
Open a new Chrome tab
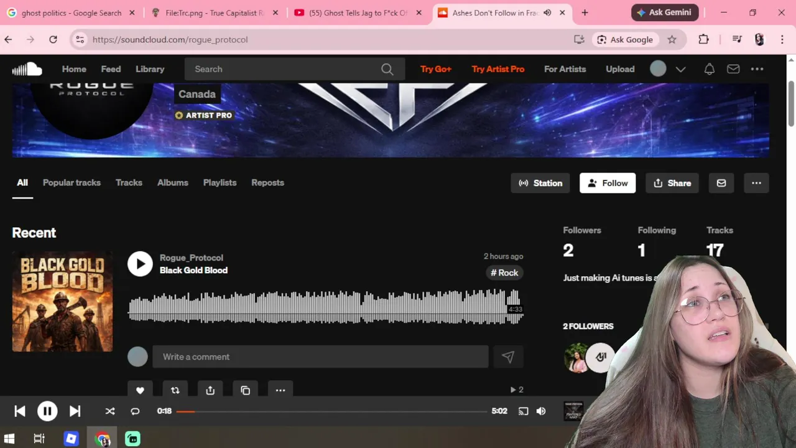pyautogui.click(x=585, y=12)
